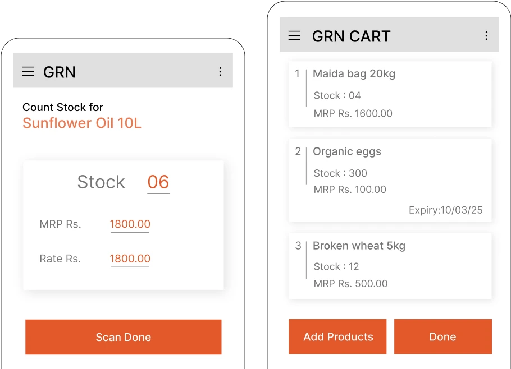Screen dimensions: 511x369
Task: Select the Stock : 300 text for Organic eggs
Action: [340, 173]
